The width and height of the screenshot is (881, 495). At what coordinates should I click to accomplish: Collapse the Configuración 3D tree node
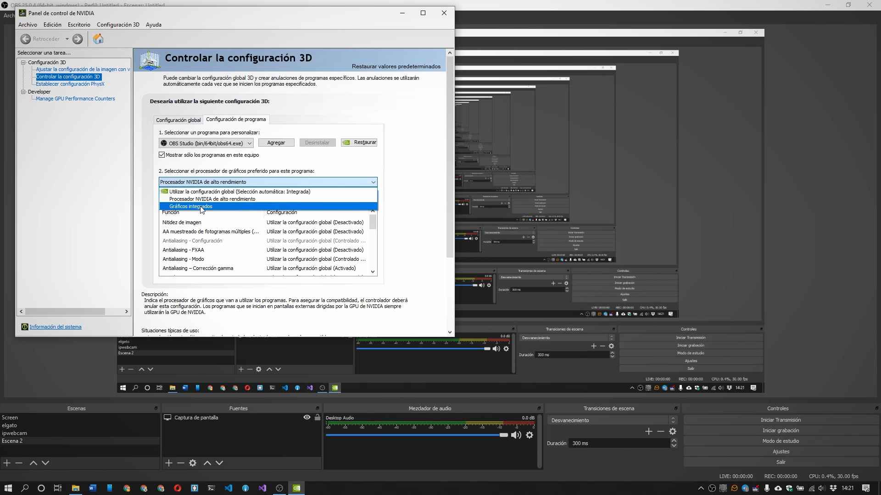pos(23,62)
